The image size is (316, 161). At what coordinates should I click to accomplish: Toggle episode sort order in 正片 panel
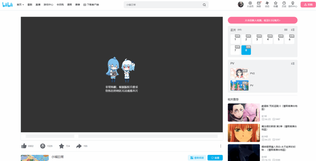[293, 30]
